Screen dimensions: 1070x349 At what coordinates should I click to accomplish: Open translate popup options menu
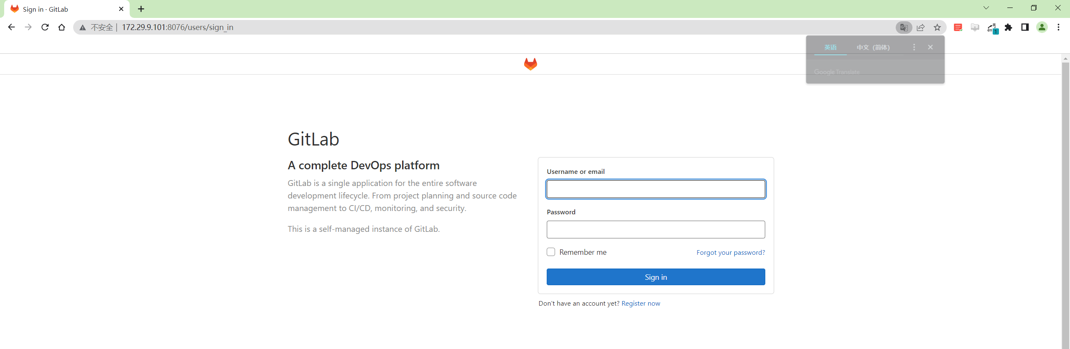pos(914,47)
